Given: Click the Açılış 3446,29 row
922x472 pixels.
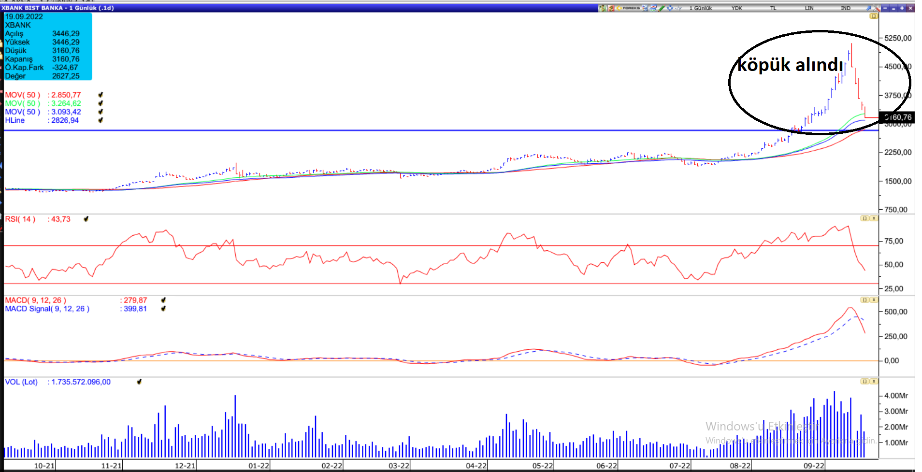Looking at the screenshot, I should pos(43,34).
